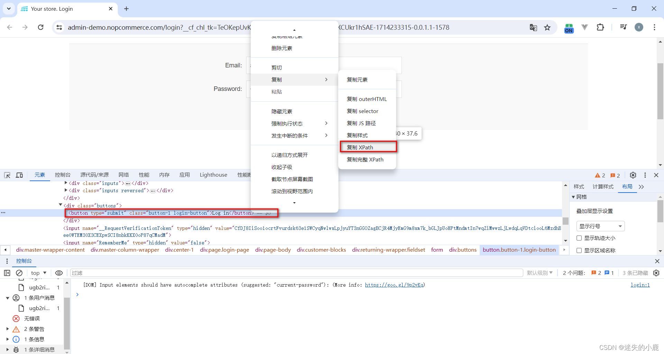Activate the DevTools inspect element picker
This screenshot has width=664, height=354.
pos(7,175)
